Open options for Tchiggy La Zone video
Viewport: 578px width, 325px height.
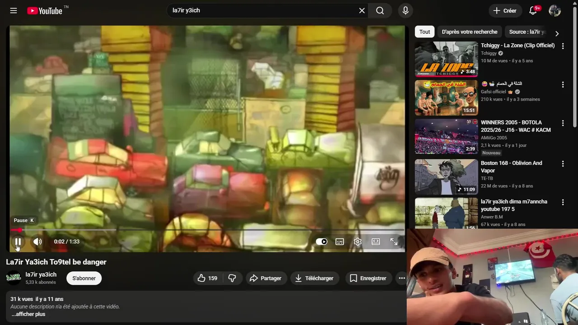pyautogui.click(x=563, y=46)
